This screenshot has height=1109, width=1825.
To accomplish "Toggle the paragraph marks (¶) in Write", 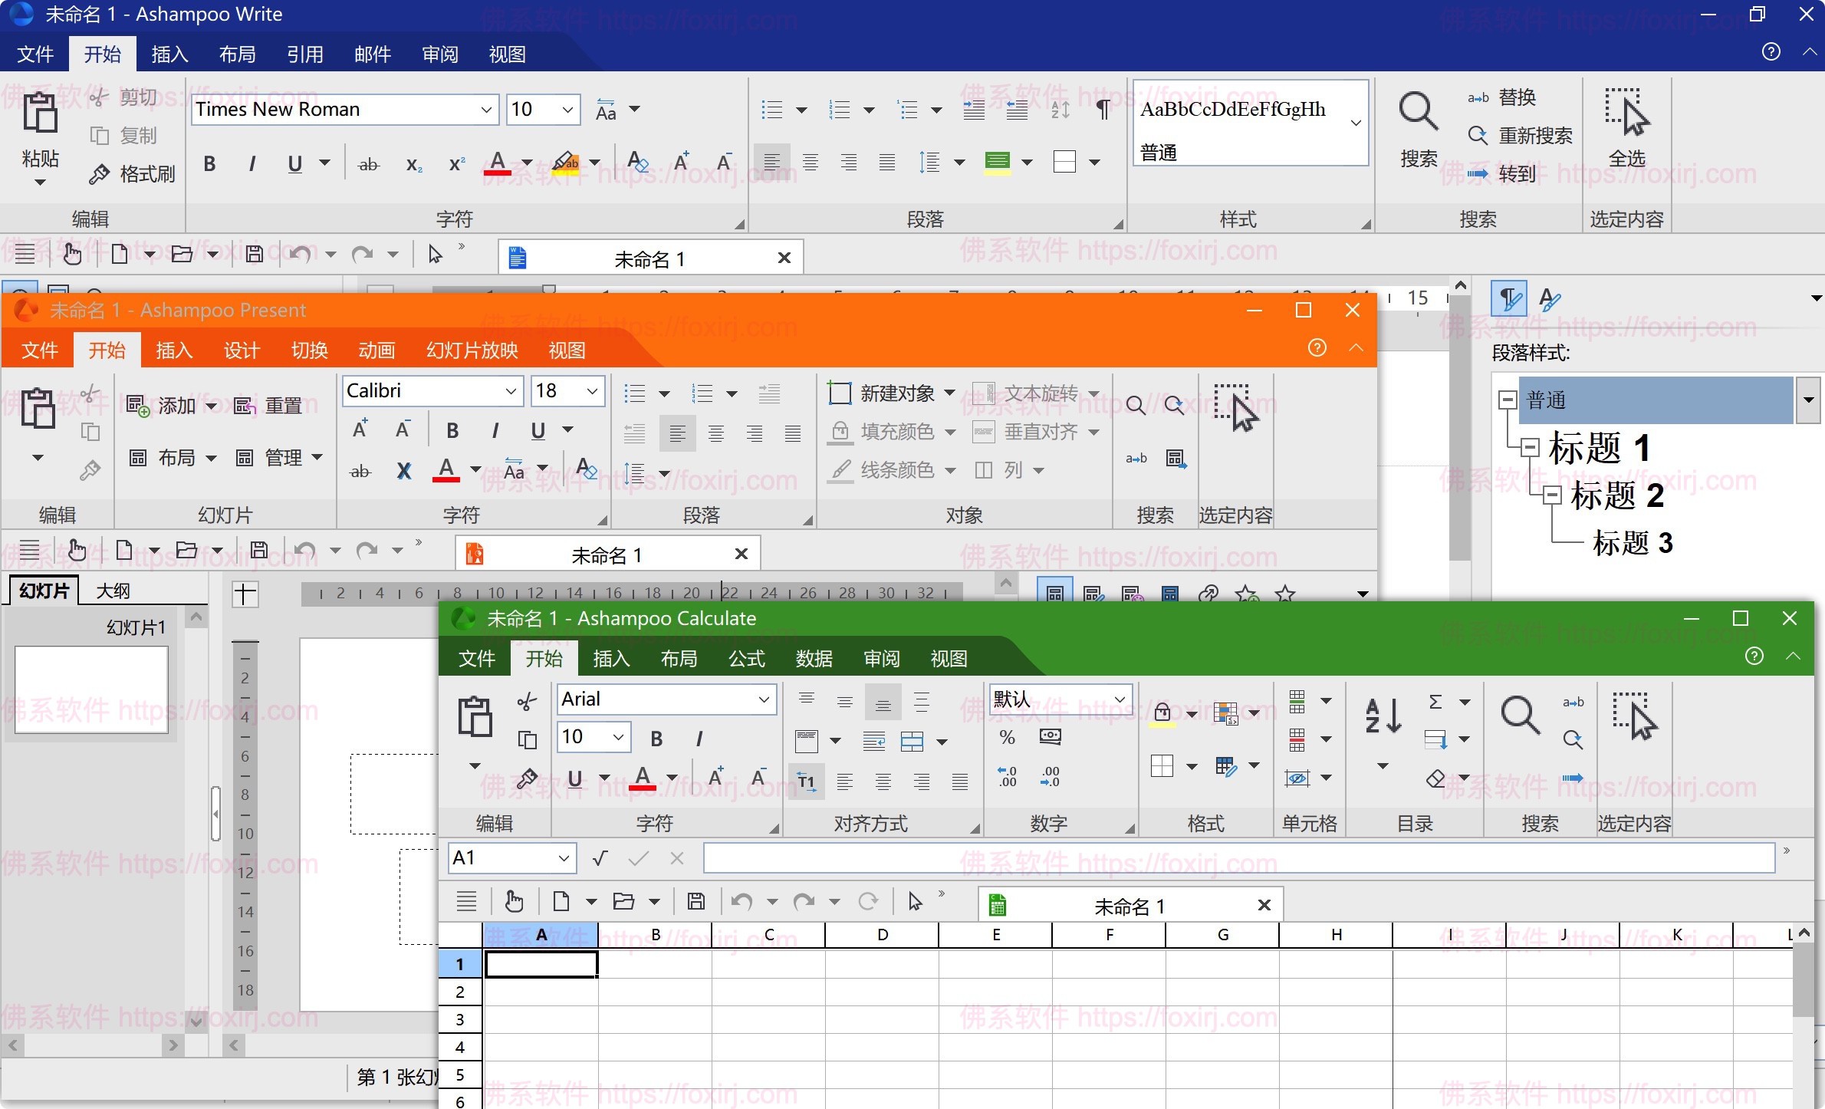I will coord(1102,110).
